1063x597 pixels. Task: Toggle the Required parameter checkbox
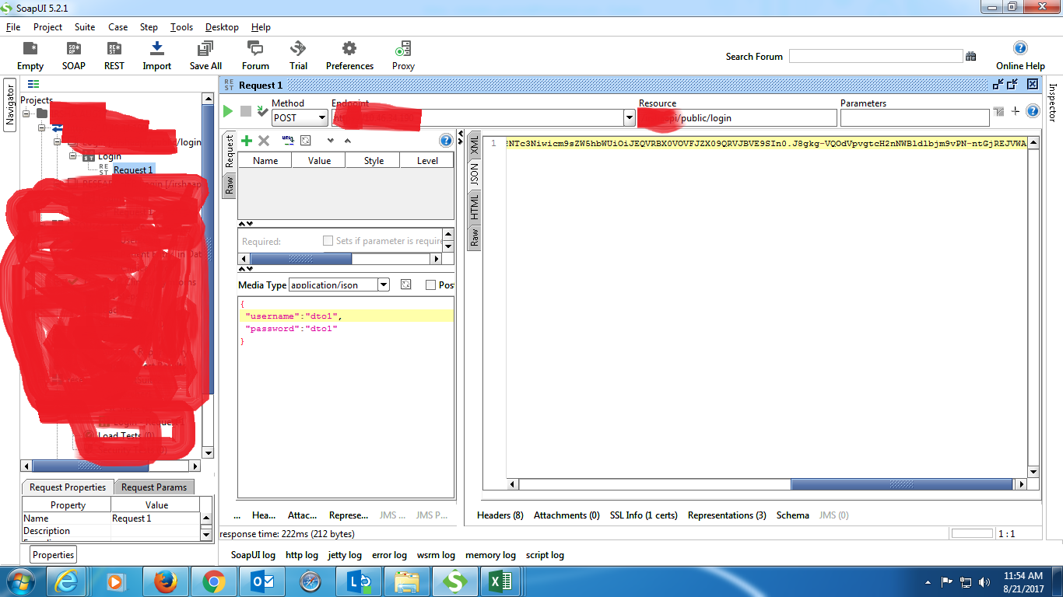[x=328, y=241]
